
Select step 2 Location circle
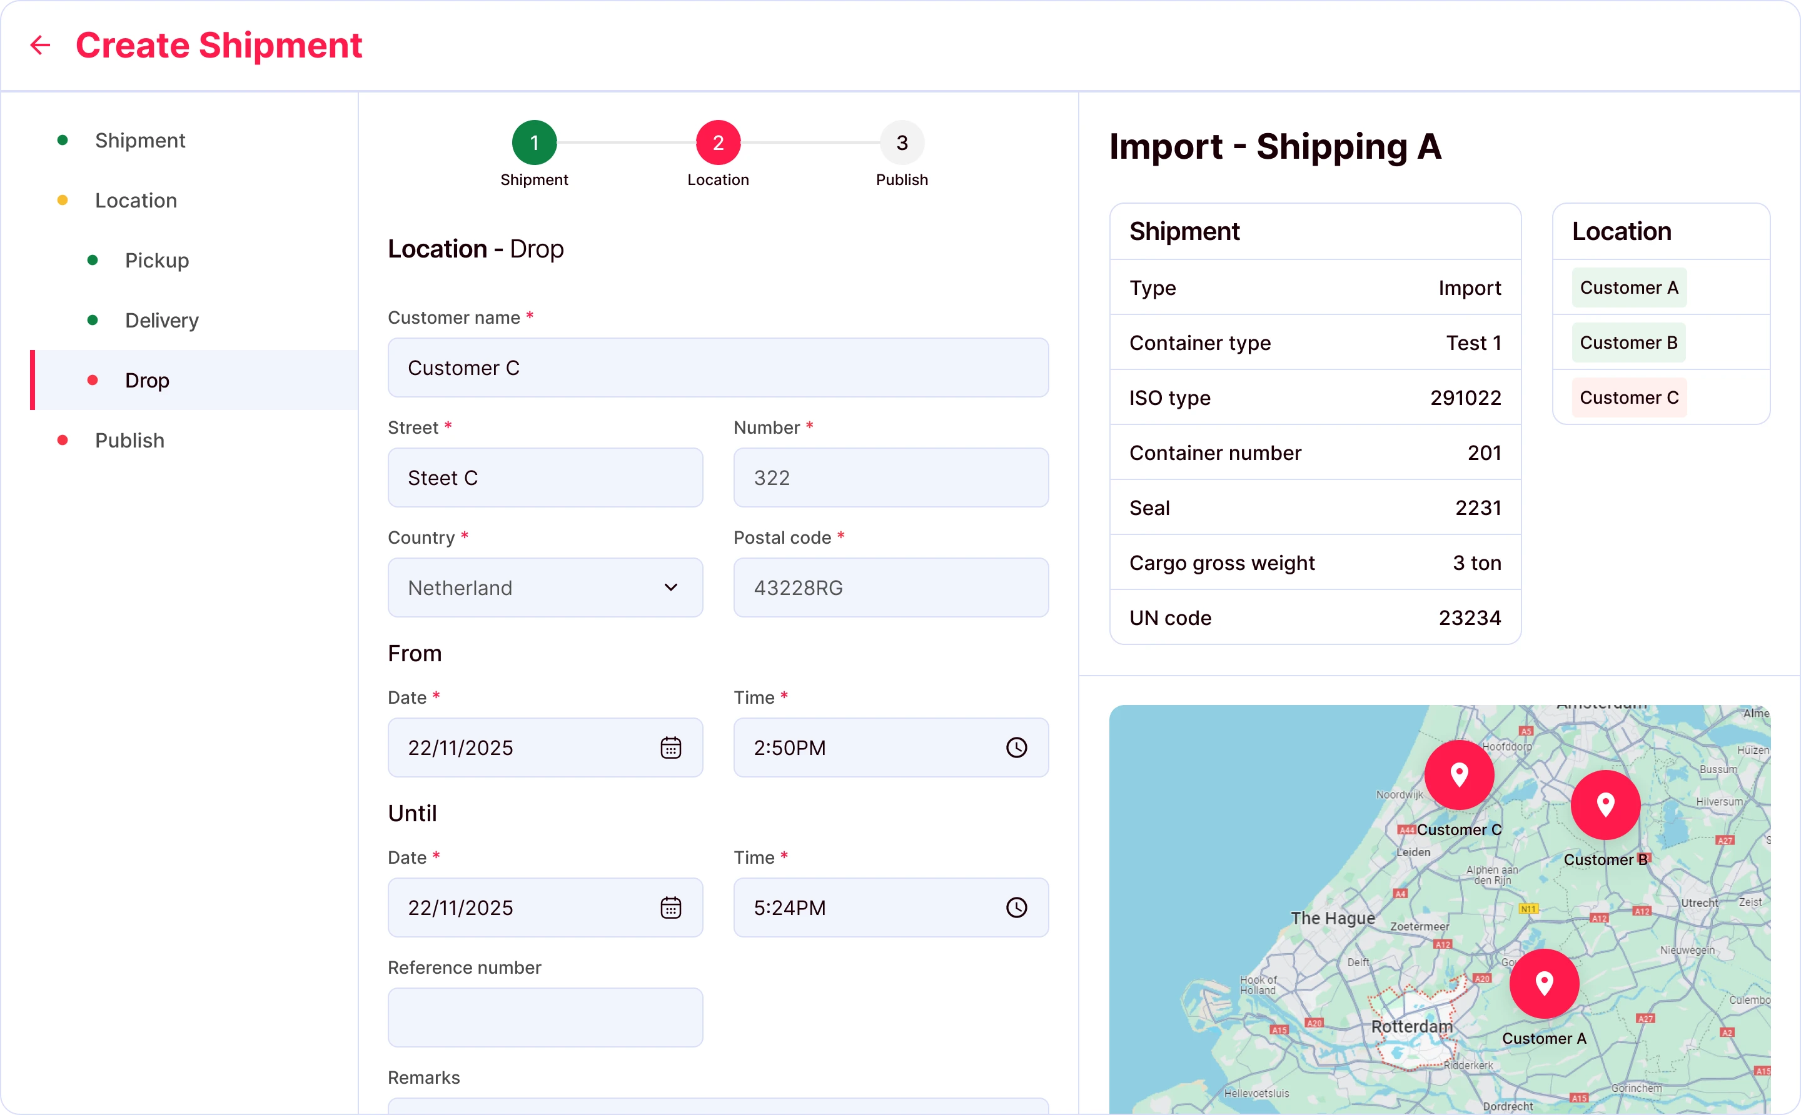pyautogui.click(x=718, y=142)
